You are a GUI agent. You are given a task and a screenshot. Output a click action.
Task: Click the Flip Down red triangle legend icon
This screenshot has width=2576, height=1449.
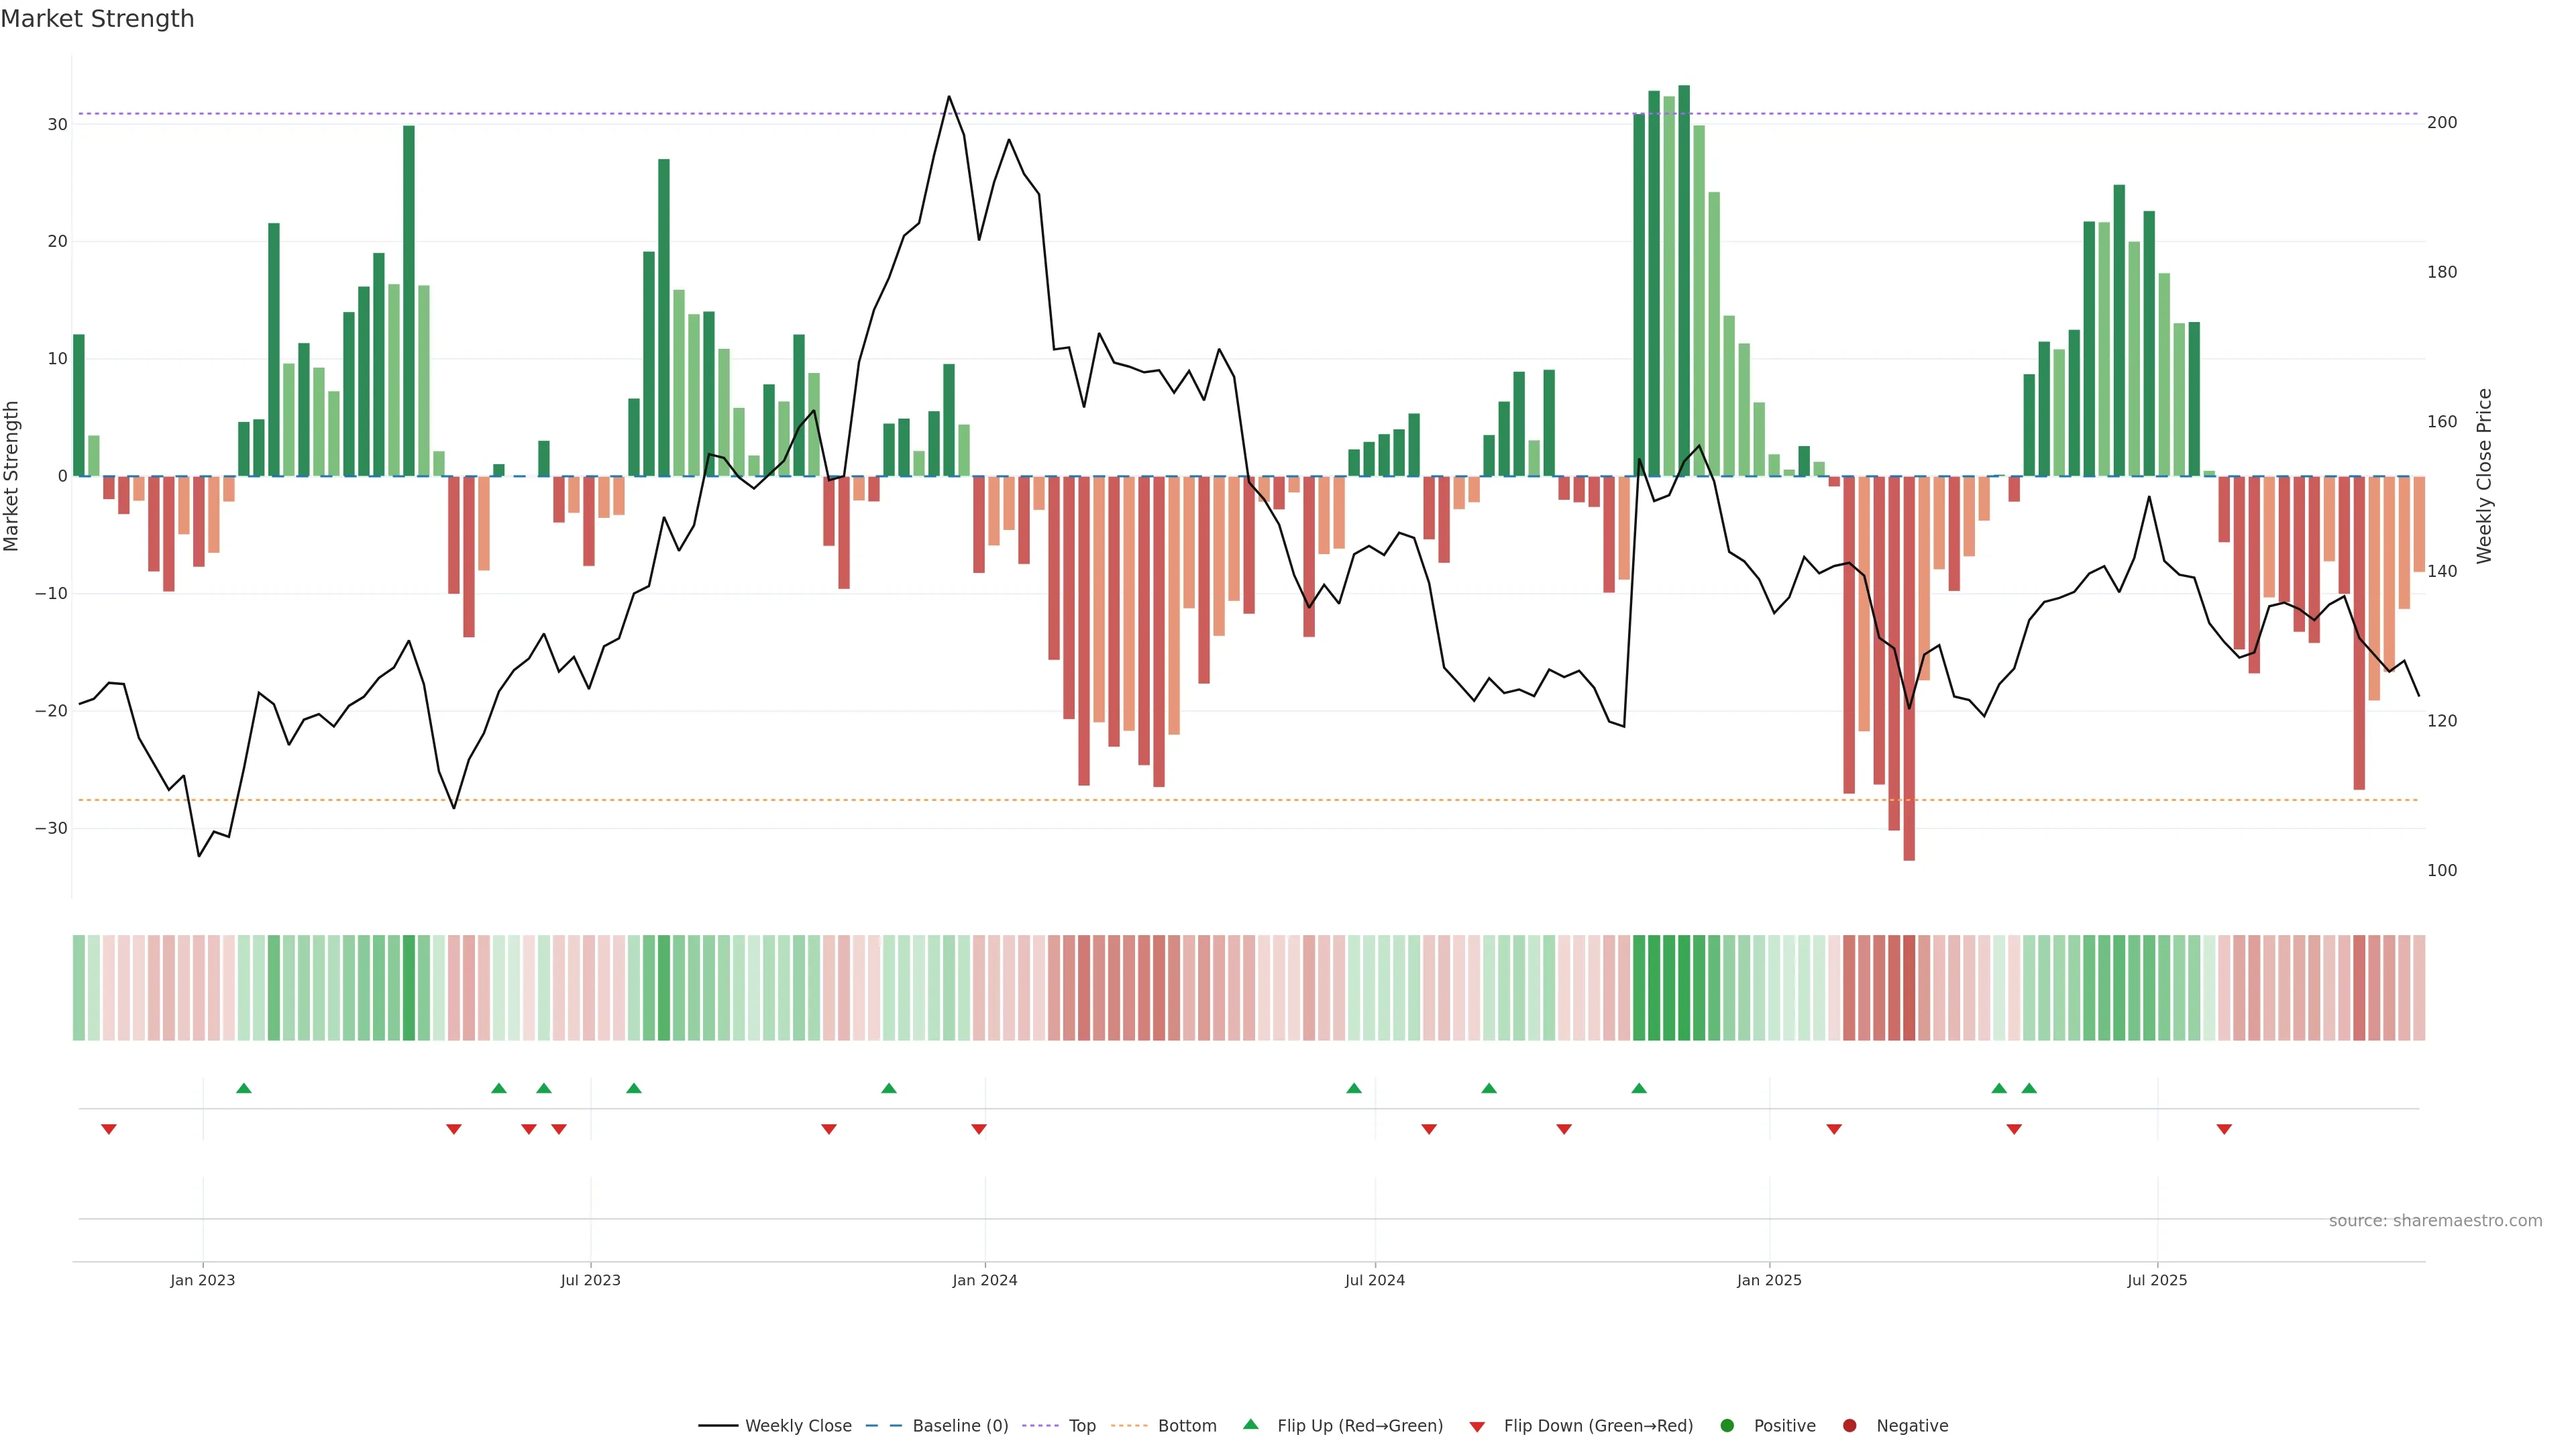coord(1477,1427)
